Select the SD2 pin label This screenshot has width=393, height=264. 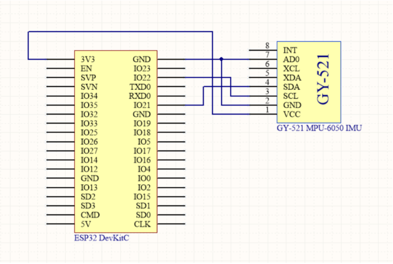coord(88,197)
